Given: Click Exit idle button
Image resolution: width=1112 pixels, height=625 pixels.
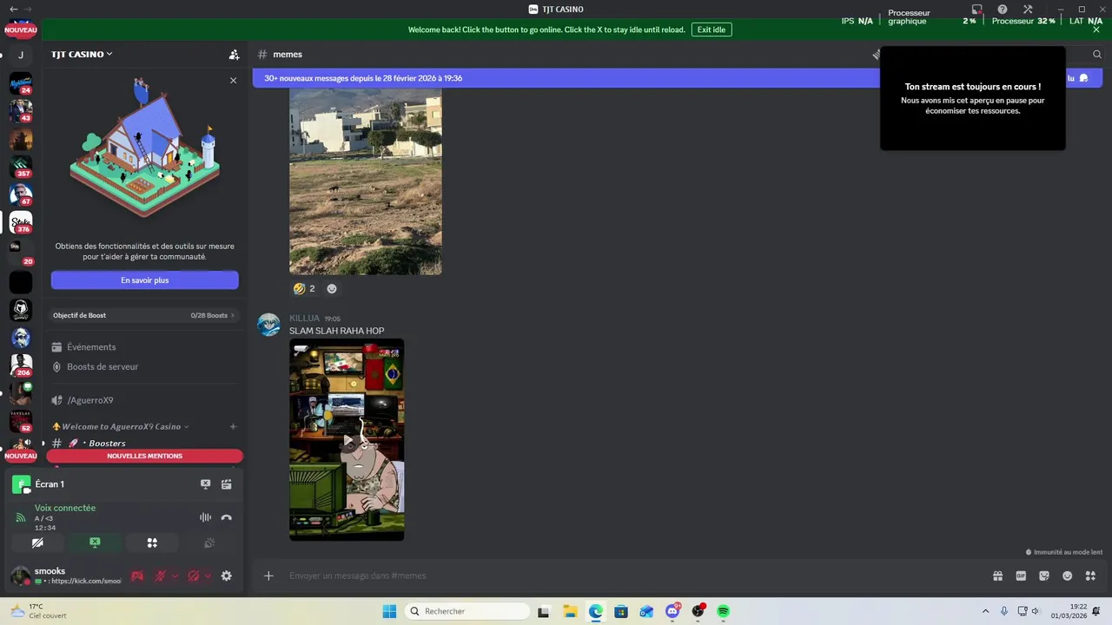Looking at the screenshot, I should click(712, 30).
